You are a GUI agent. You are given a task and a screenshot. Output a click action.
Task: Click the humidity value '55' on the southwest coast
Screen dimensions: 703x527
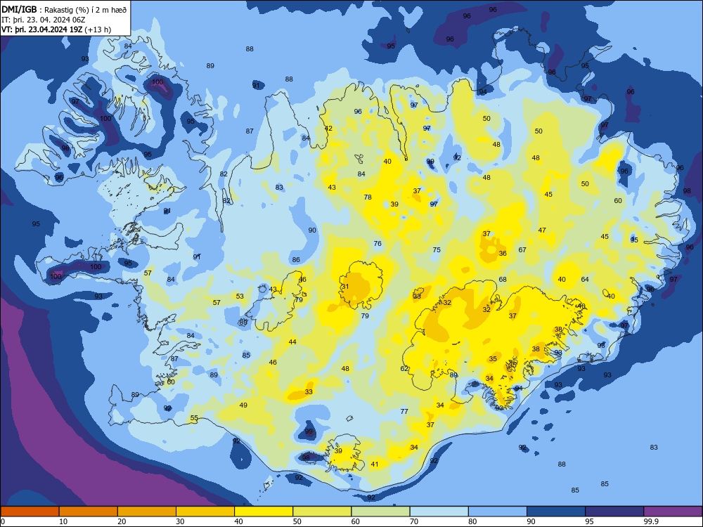point(194,417)
